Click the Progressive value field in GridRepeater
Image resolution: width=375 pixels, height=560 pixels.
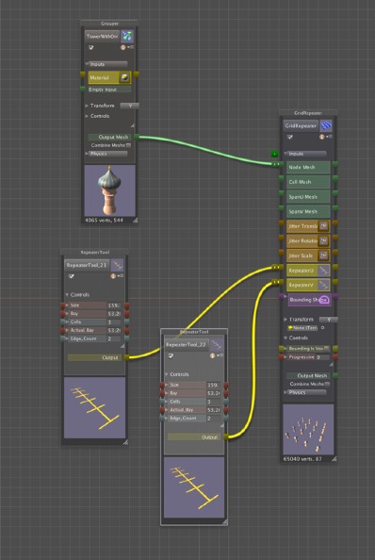coord(322,357)
